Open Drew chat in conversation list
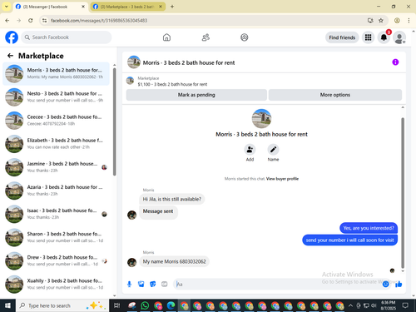 point(56,260)
